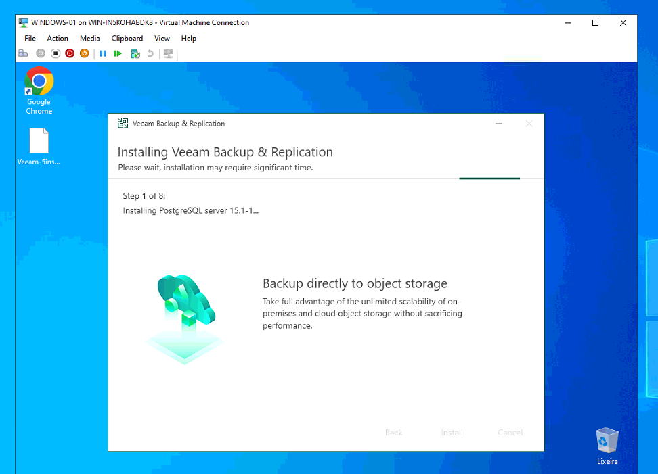Click the Revert (undo arrow) icon
The width and height of the screenshot is (658, 474).
(x=150, y=53)
